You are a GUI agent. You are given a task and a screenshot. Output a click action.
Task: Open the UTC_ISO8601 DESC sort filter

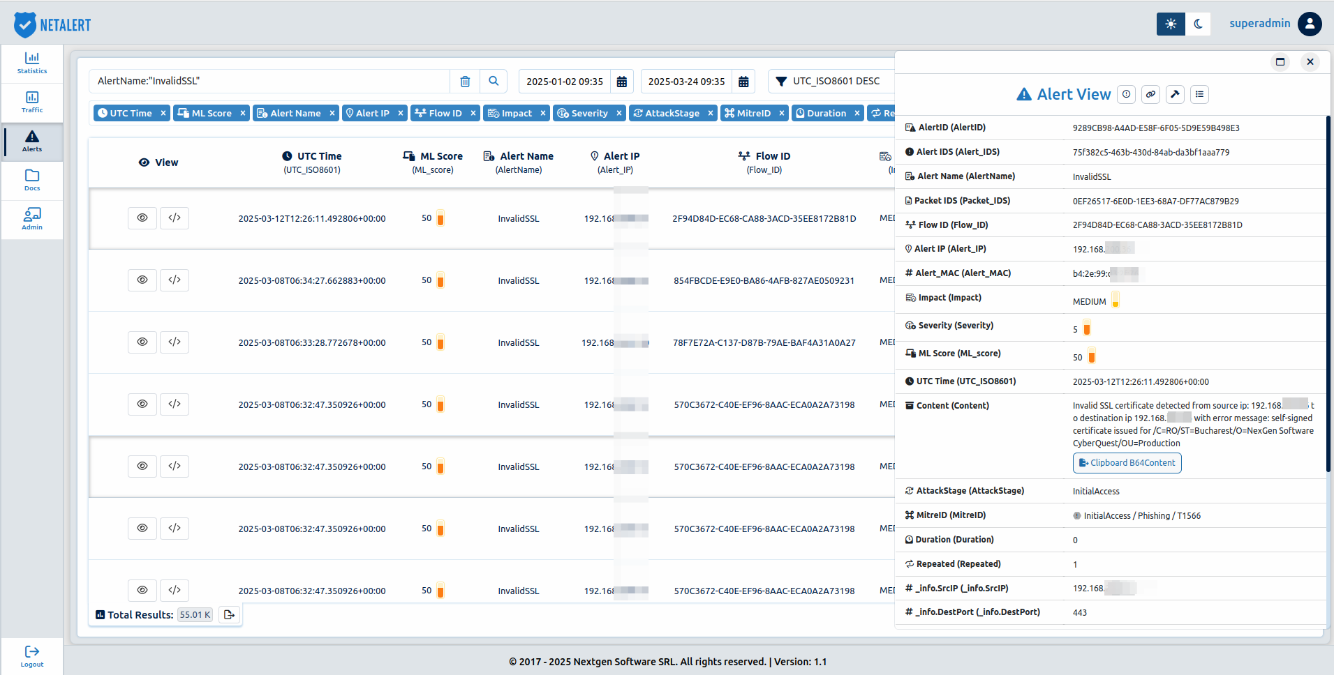pyautogui.click(x=831, y=82)
